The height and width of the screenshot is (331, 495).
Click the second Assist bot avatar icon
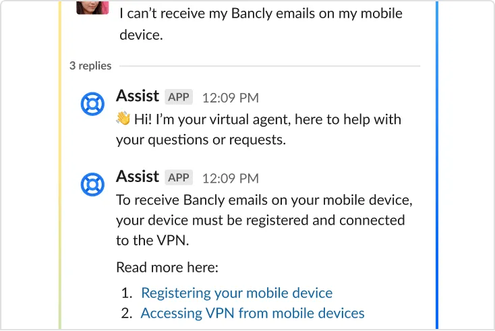point(93,184)
